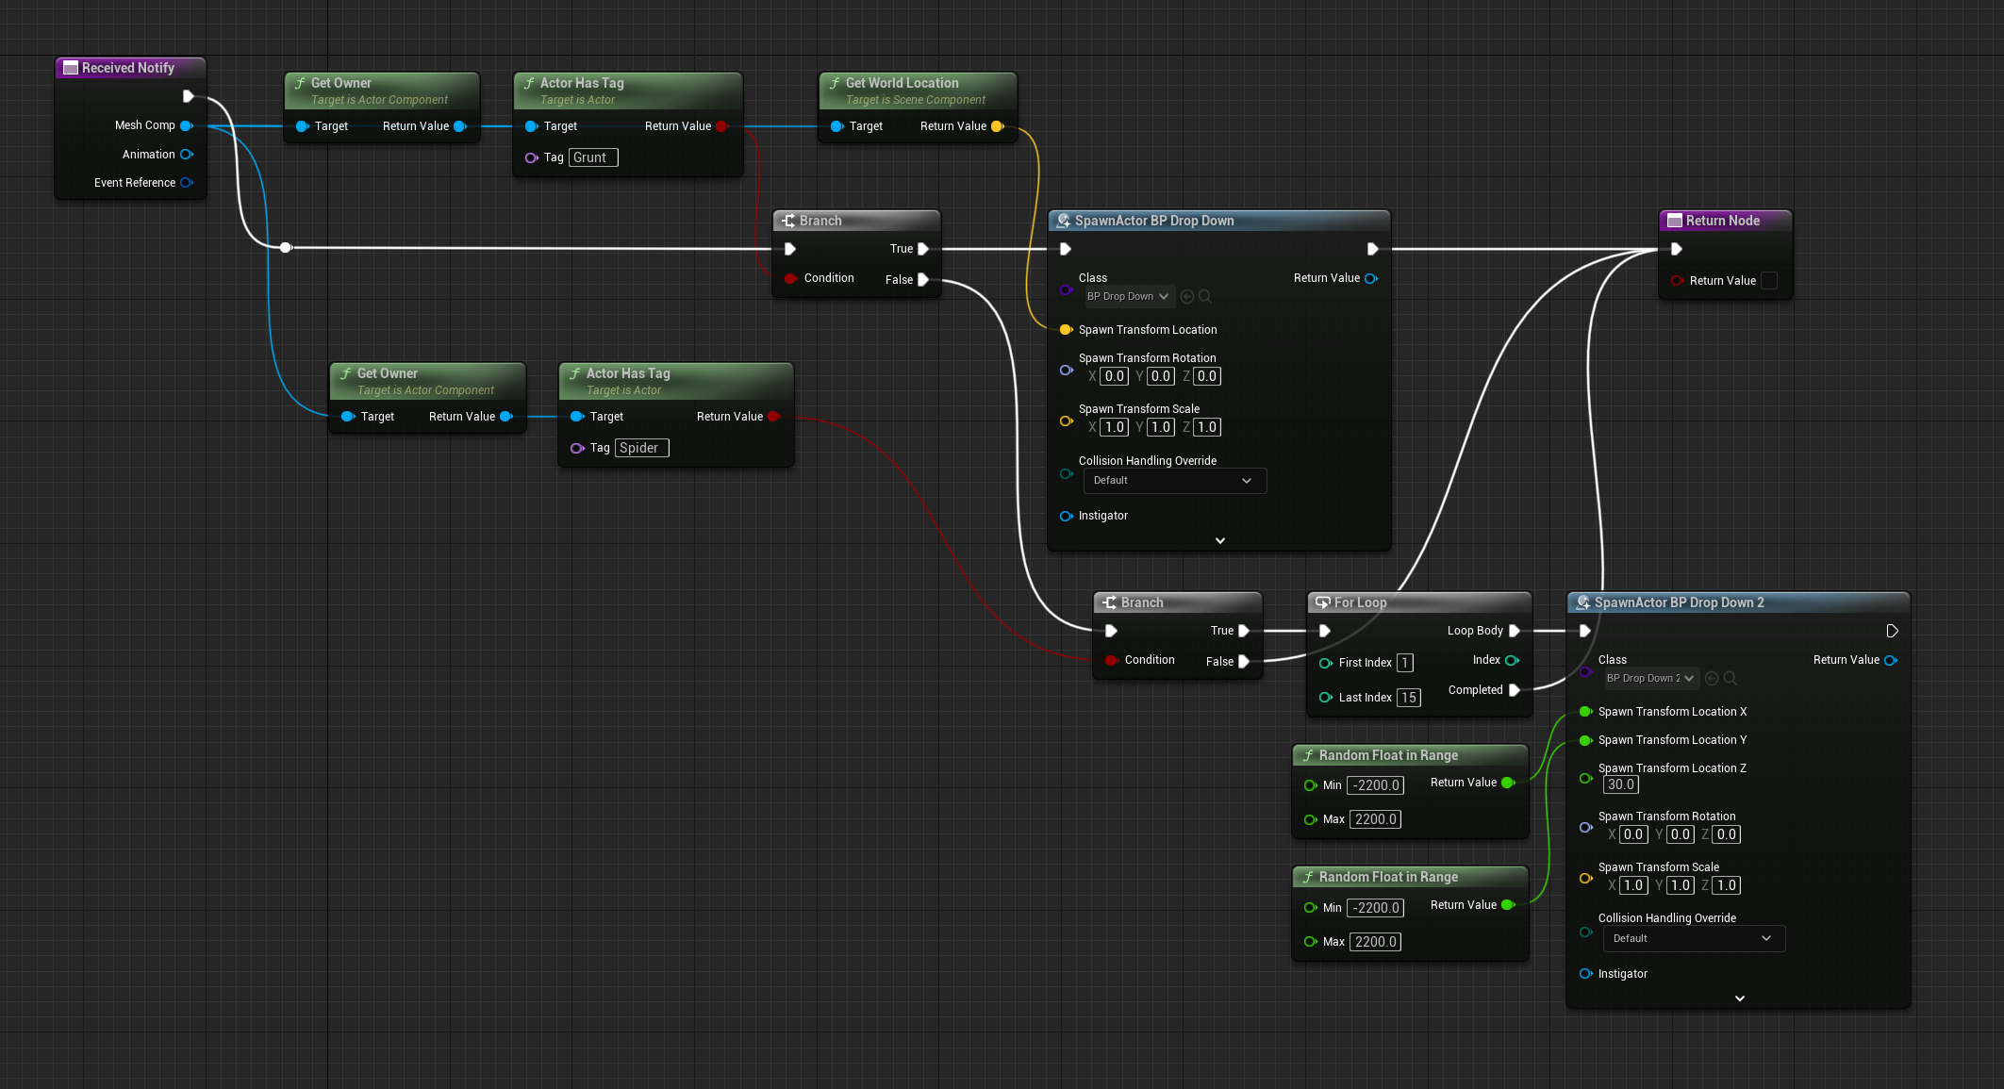This screenshot has width=2004, height=1089.
Task: Click the SpawnActor BP Drop Down 2 header icon
Action: pyautogui.click(x=1582, y=602)
